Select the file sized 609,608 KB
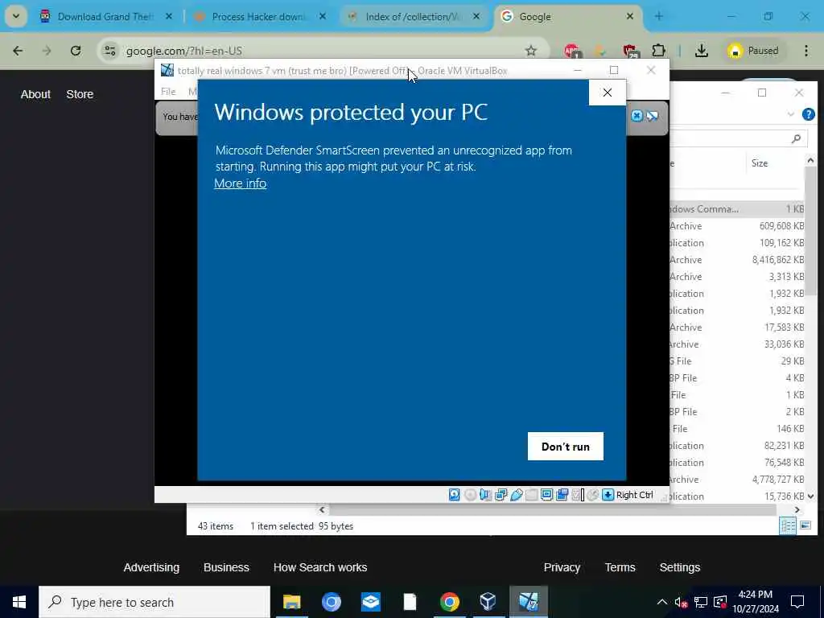824x618 pixels. click(x=737, y=226)
